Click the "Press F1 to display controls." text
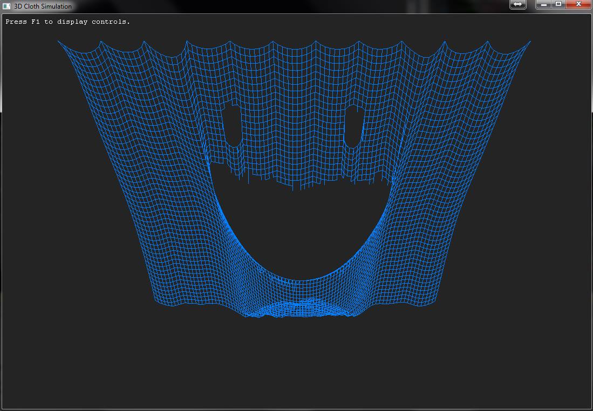593x411 pixels. click(x=67, y=22)
